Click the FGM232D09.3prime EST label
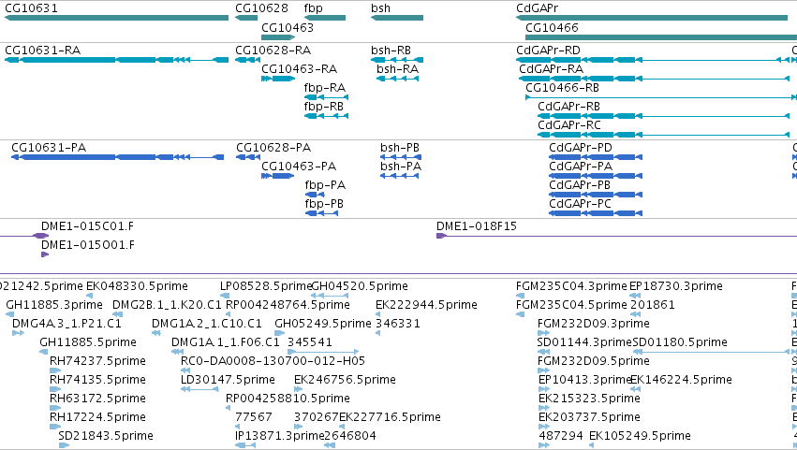Viewport: 797px width, 450px height. click(594, 324)
